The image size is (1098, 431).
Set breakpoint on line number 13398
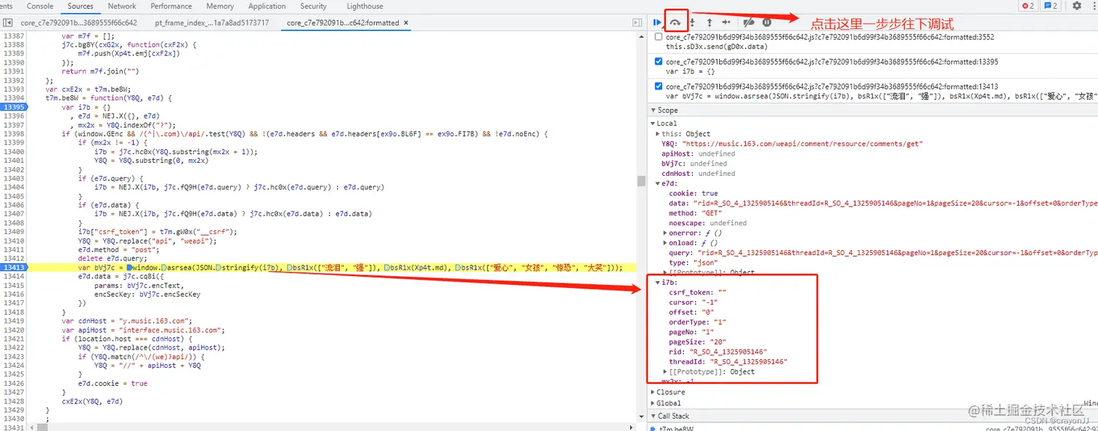(14, 134)
